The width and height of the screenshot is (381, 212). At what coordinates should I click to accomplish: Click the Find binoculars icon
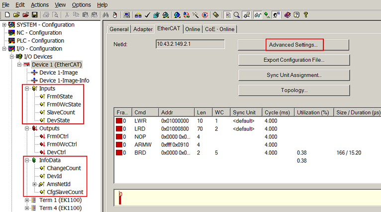click(x=106, y=15)
